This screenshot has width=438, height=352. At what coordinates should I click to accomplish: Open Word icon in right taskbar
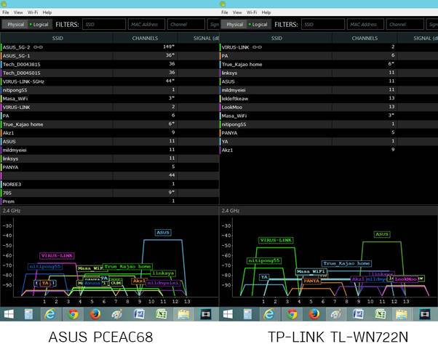(358, 314)
